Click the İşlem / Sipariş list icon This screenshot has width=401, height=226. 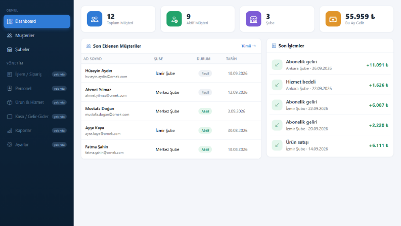[10, 74]
